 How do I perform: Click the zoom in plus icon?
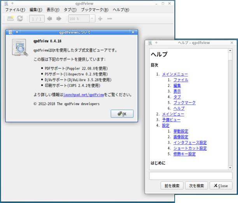coord(100,19)
